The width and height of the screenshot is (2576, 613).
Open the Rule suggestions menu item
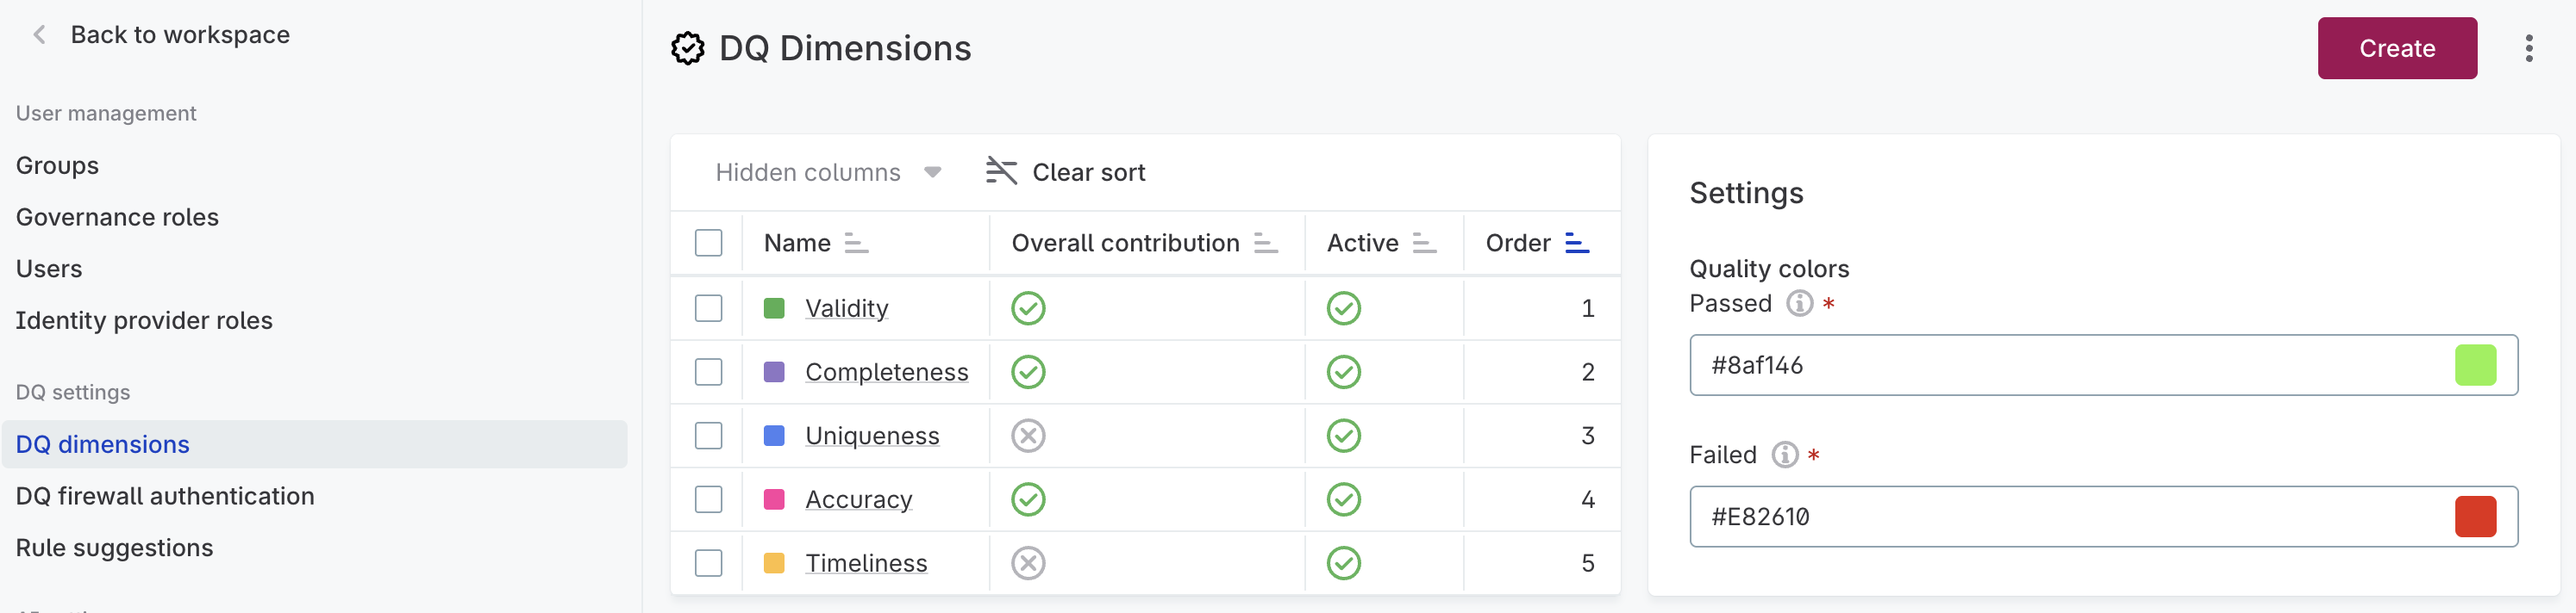coord(114,548)
